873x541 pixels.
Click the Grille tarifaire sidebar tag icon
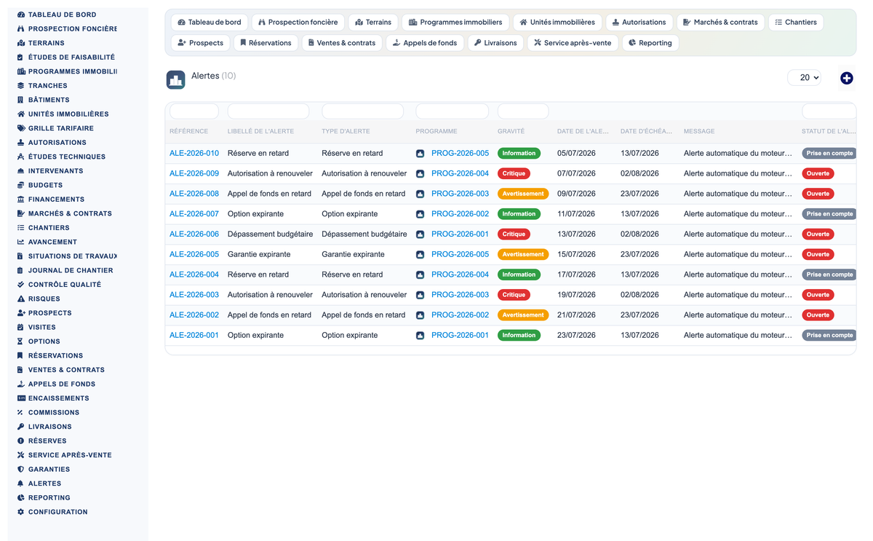click(21, 128)
